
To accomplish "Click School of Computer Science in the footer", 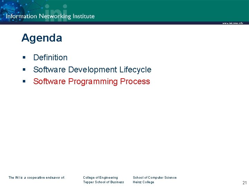I will pos(155,177).
